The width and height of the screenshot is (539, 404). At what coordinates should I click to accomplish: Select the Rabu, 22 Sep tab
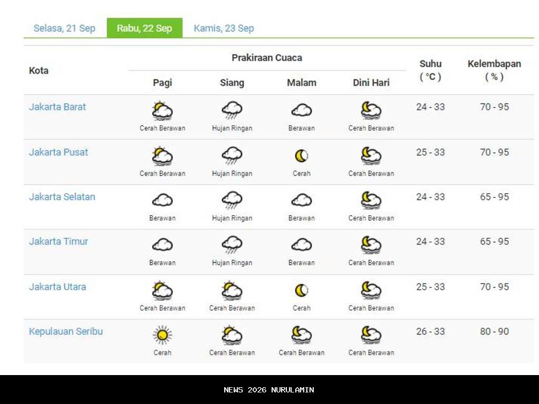coord(144,28)
